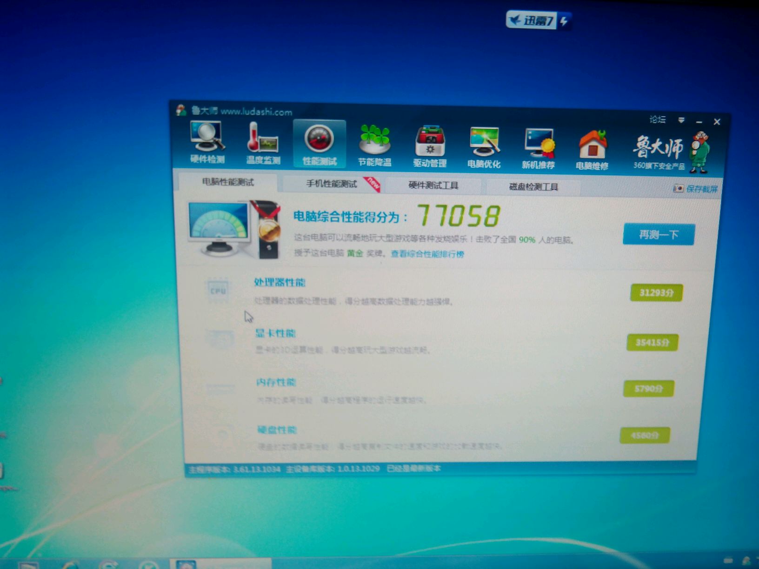Click the 主设备库版本 1.0.13.1029 status text

click(333, 469)
